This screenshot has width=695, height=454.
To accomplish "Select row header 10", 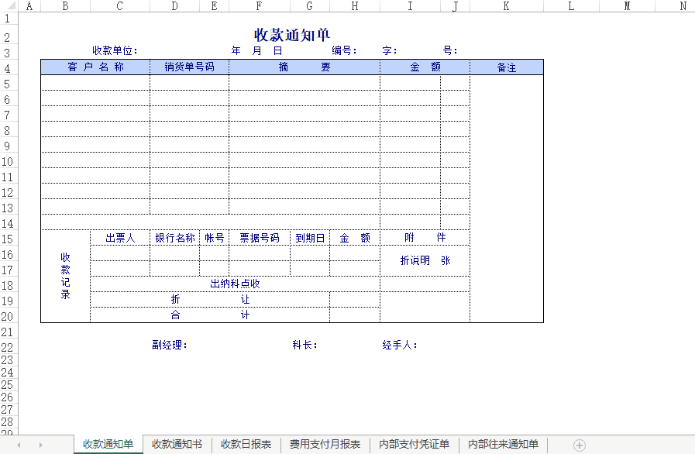I will pyautogui.click(x=9, y=161).
